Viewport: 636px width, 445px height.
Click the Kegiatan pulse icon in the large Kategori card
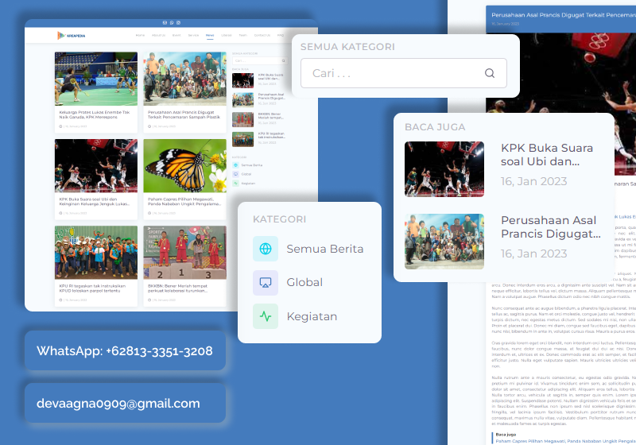click(266, 316)
